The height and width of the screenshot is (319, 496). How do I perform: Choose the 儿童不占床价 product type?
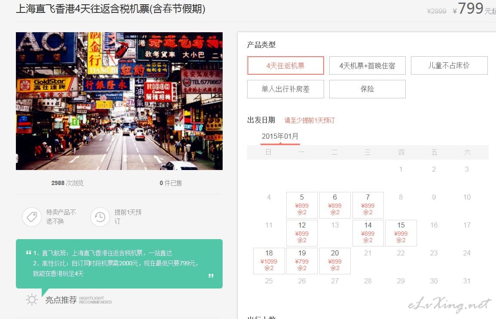point(449,65)
